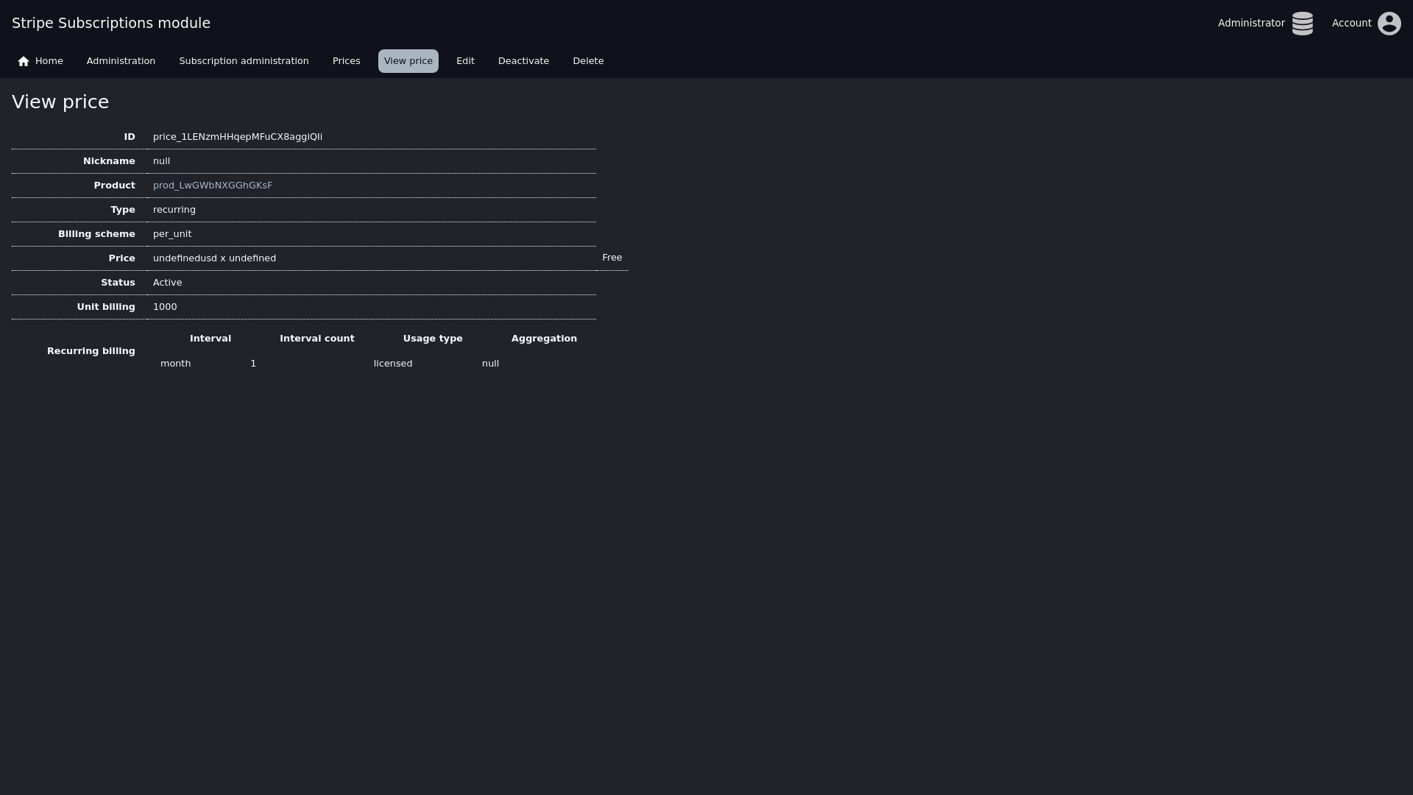Click the Free price label
The width and height of the screenshot is (1413, 795).
pos(612,258)
